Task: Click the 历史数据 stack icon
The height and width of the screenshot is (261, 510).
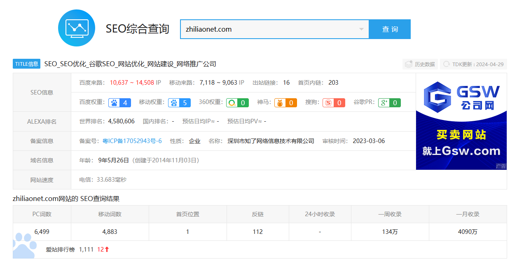Action: [x=408, y=64]
